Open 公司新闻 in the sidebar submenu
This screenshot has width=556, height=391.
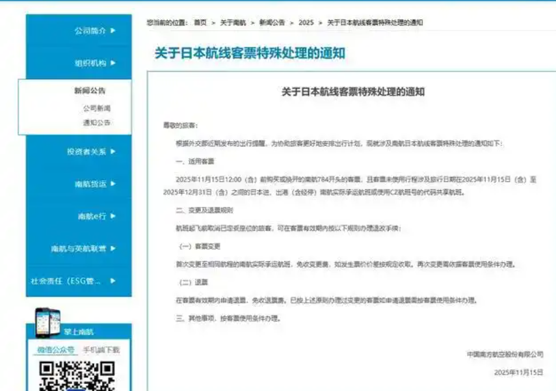click(x=96, y=109)
